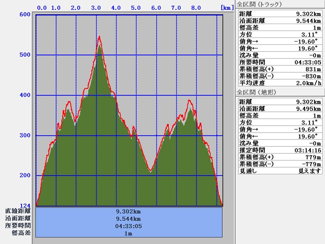Select the 所要時間 04:33:05 row in track panel
325x244 pixels.
click(280, 62)
